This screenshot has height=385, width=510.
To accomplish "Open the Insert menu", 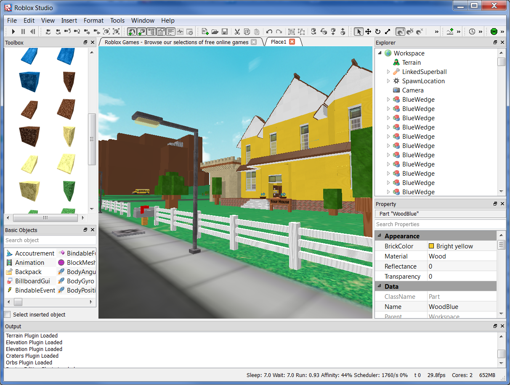I will (69, 20).
